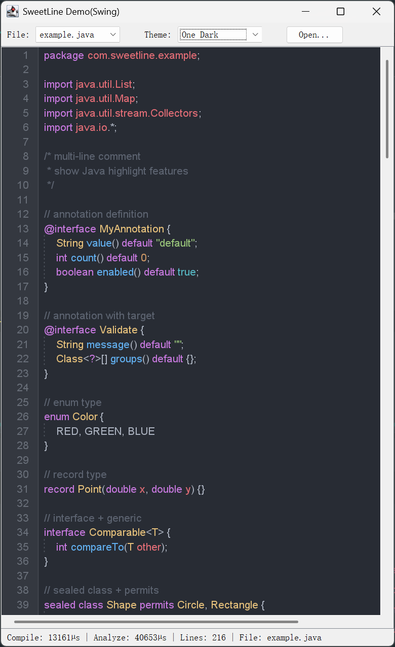The width and height of the screenshot is (395, 647).
Task: Click 'count' method name on line 15
Action: click(85, 258)
